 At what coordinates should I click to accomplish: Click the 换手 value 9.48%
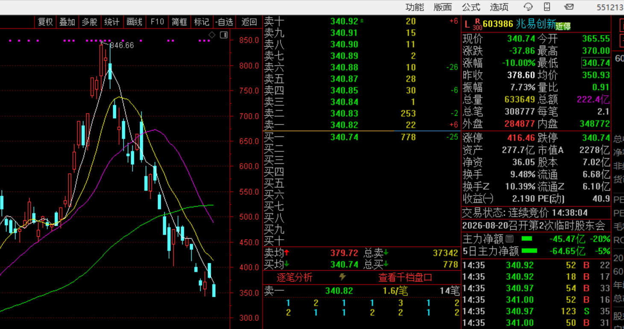coord(524,174)
